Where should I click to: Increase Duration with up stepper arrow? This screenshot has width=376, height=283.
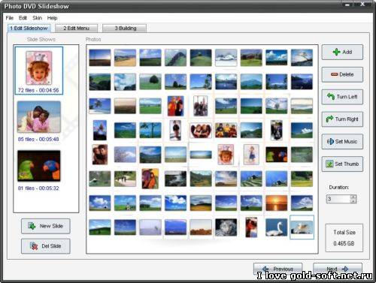coord(353,197)
